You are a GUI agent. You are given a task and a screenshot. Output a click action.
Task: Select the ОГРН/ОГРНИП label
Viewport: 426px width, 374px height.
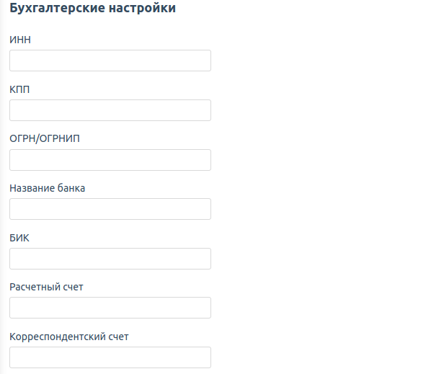pyautogui.click(x=45, y=139)
